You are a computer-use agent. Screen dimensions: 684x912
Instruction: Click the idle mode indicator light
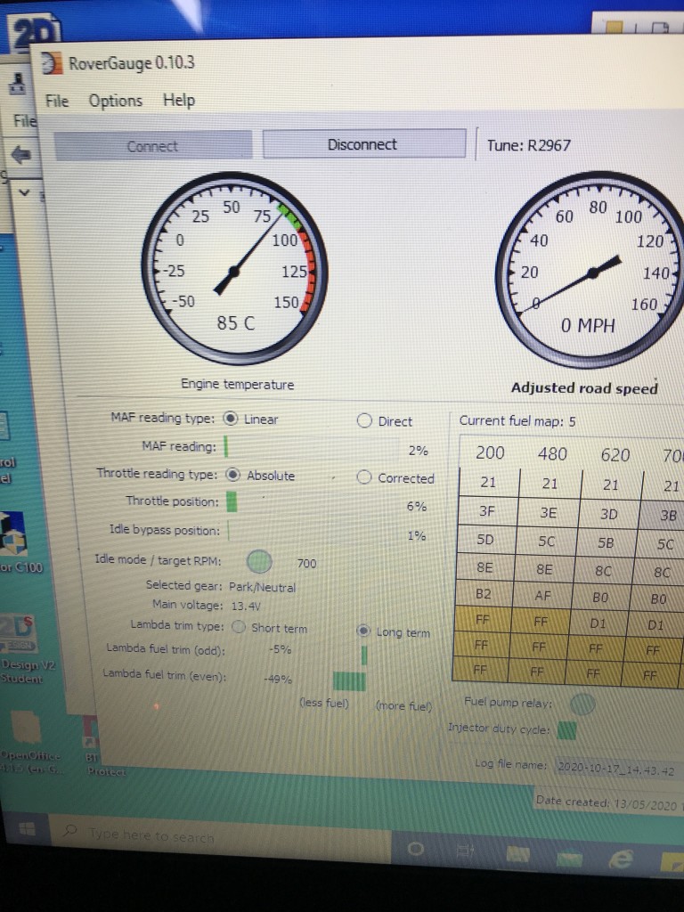click(259, 561)
